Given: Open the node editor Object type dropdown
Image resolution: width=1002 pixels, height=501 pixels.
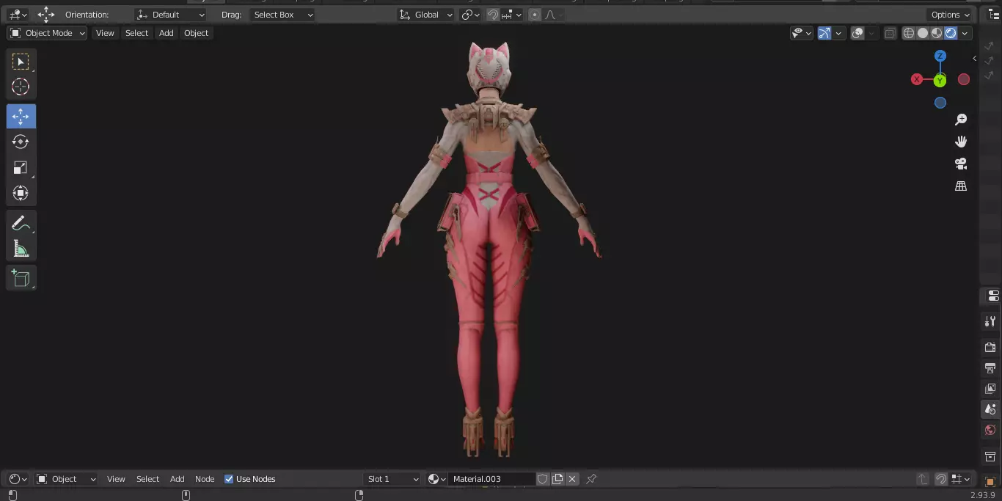Looking at the screenshot, I should point(66,479).
